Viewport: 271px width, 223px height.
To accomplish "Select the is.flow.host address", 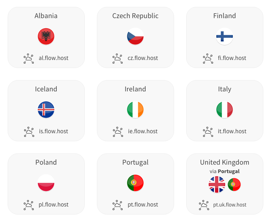I will [53, 131].
